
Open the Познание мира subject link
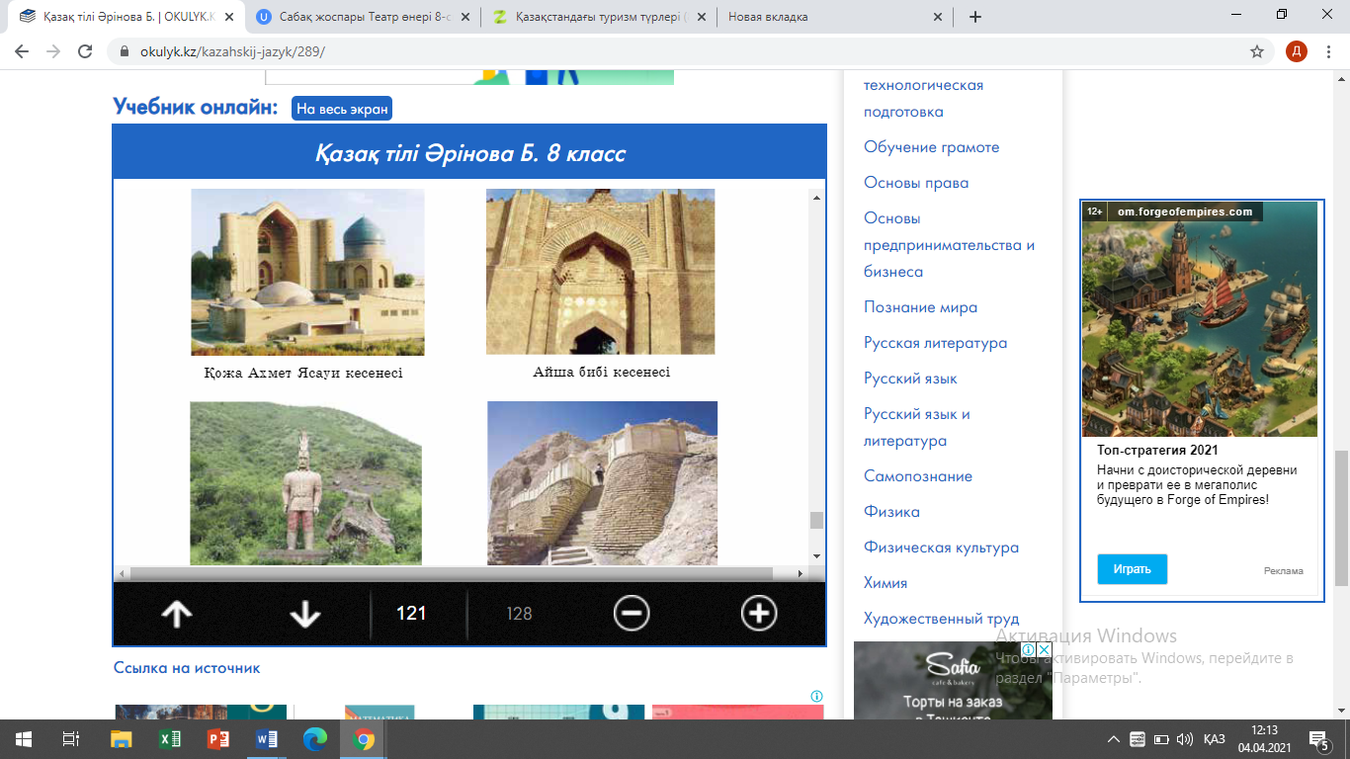920,307
